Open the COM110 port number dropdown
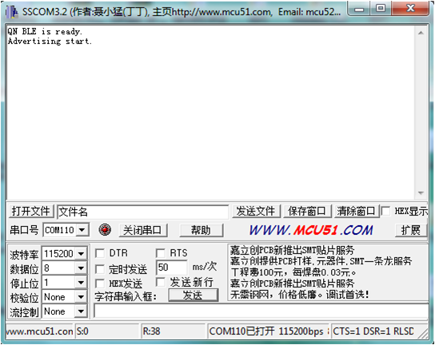This screenshot has height=345, width=435. tap(82, 230)
